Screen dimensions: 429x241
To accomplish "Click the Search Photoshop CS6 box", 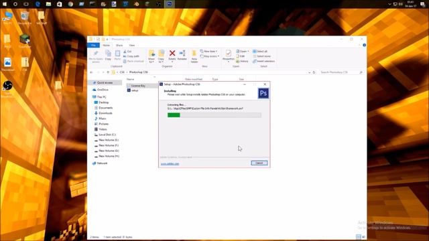I will 341,72.
